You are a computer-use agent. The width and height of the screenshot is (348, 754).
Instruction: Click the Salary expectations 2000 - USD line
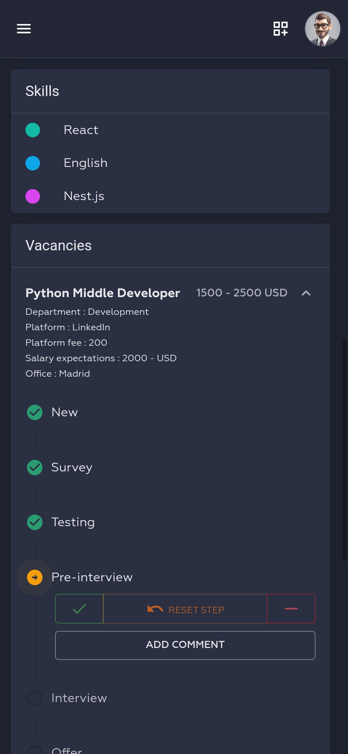(x=101, y=358)
